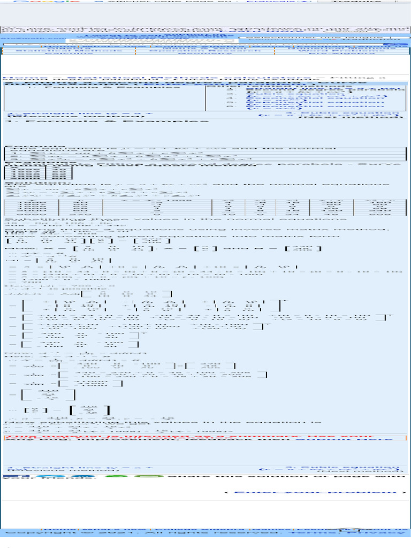
Task: Share the page via the WhatsApp icon
Action: pos(116,476)
